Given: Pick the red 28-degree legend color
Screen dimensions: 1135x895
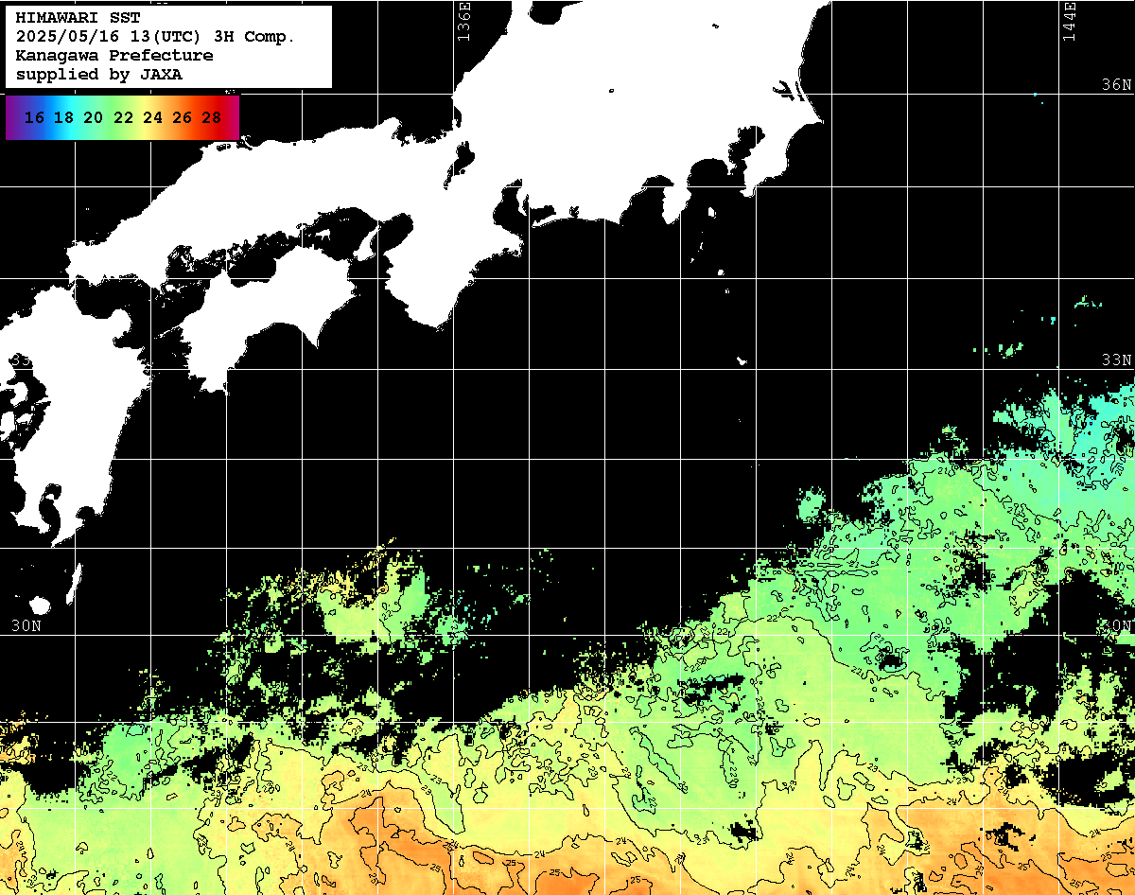Looking at the screenshot, I should tap(211, 117).
